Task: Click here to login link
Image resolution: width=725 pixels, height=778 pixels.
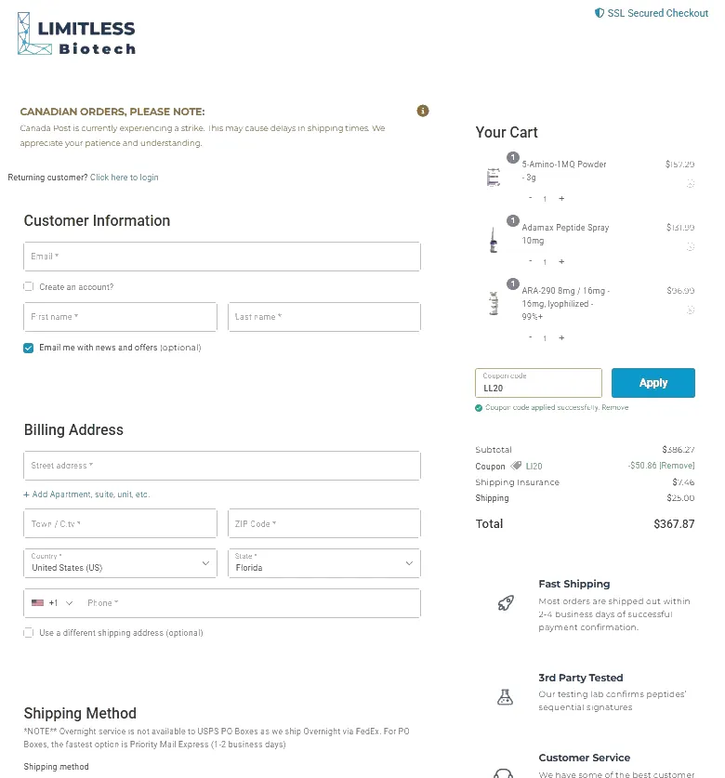Action: point(124,178)
